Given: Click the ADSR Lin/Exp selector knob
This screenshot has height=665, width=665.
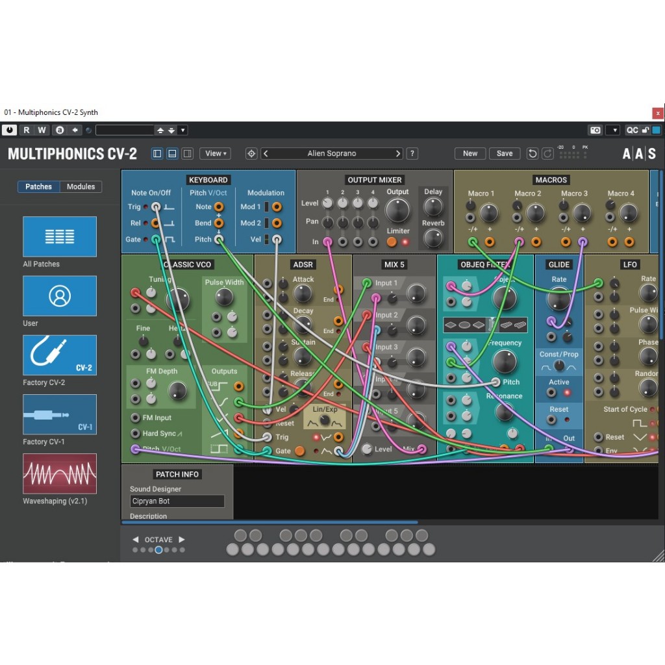Looking at the screenshot, I should click(325, 420).
